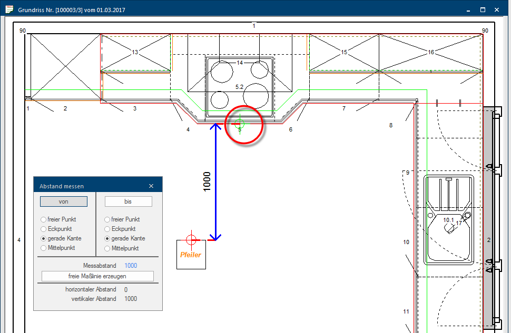511x333 pixels.
Task: Select 'Eckpunkt' radio under von
Action: [x=43, y=229]
